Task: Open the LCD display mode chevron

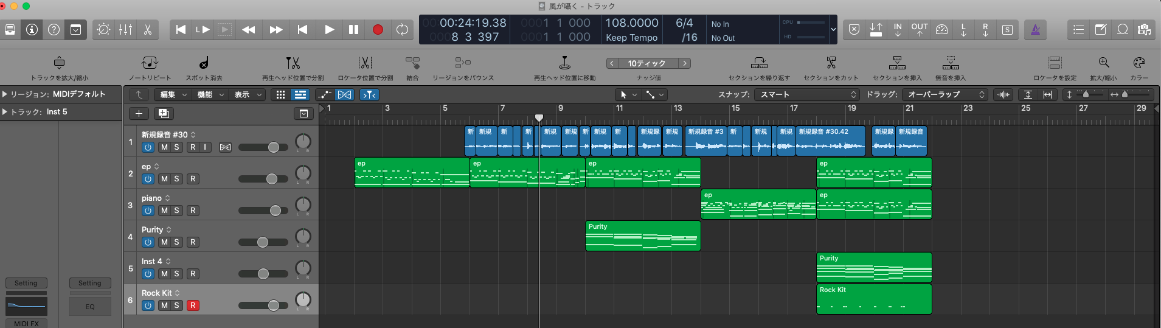Action: point(833,29)
